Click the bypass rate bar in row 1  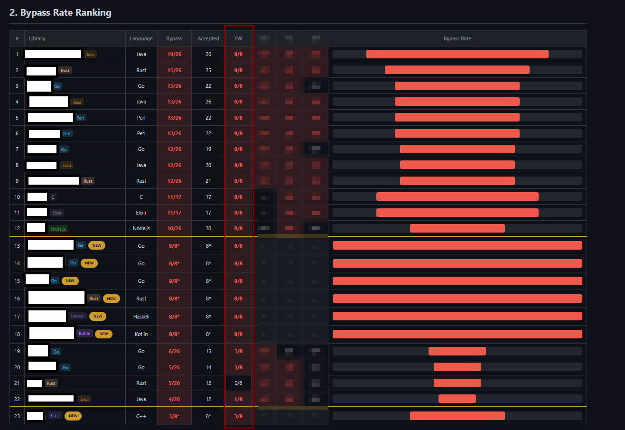pyautogui.click(x=457, y=54)
